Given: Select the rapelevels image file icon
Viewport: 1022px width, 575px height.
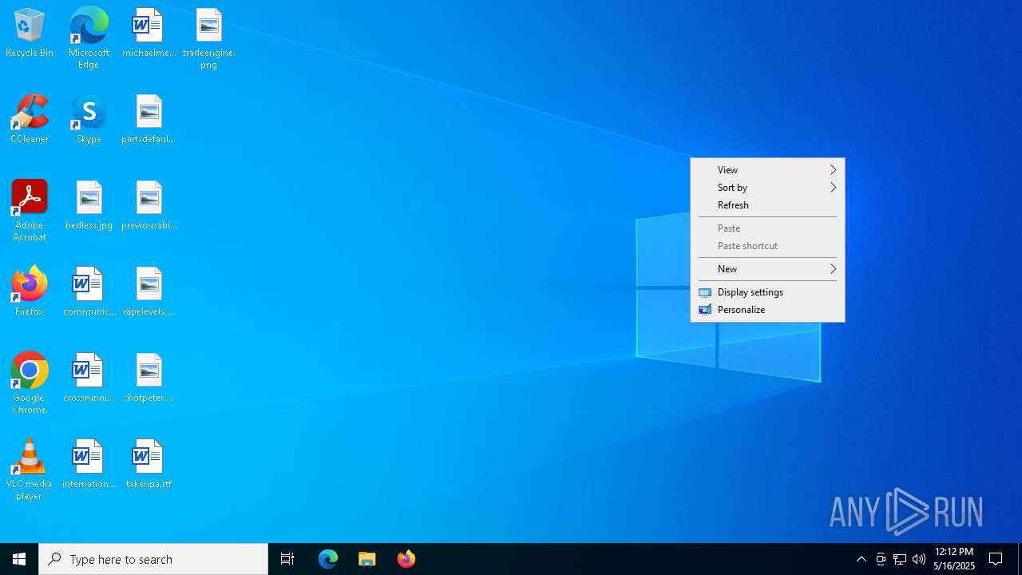Looking at the screenshot, I should tap(149, 292).
